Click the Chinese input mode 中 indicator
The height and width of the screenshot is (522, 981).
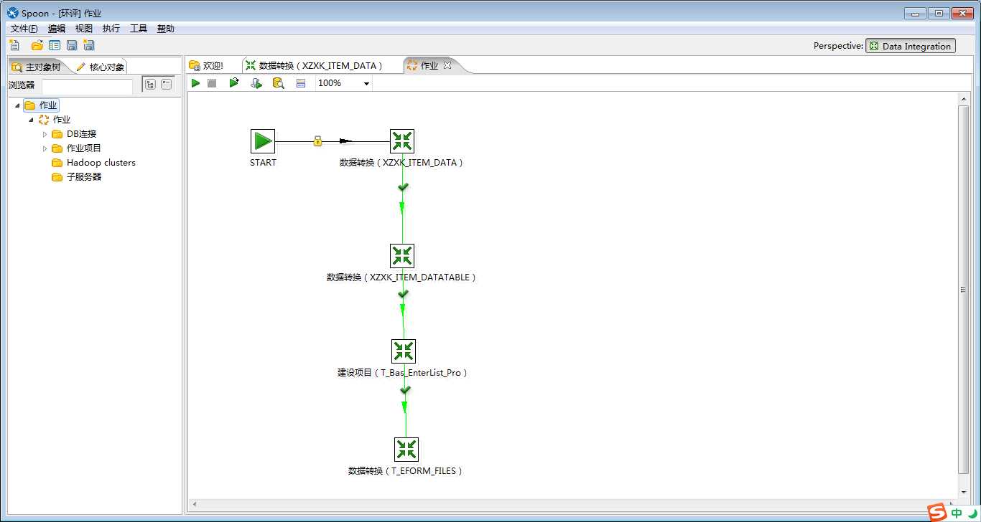point(957,513)
